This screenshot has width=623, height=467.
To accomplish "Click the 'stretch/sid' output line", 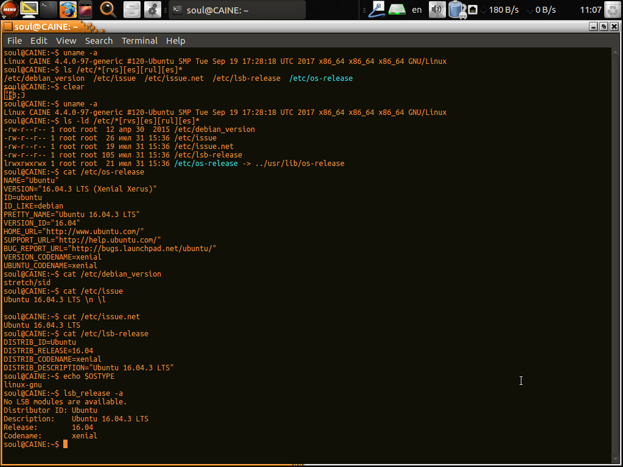I will pyautogui.click(x=27, y=282).
